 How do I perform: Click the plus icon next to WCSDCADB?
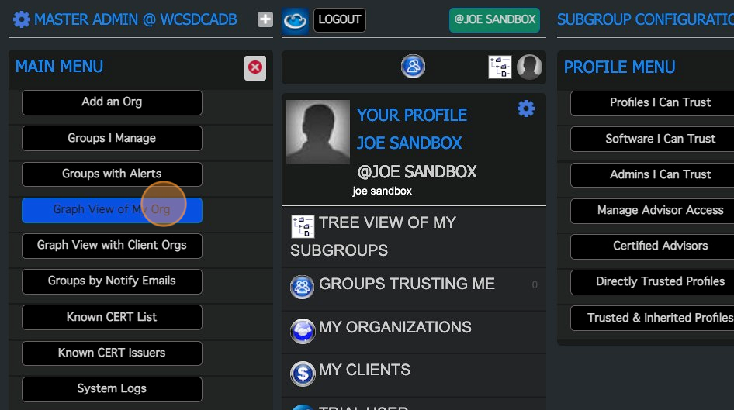click(265, 19)
